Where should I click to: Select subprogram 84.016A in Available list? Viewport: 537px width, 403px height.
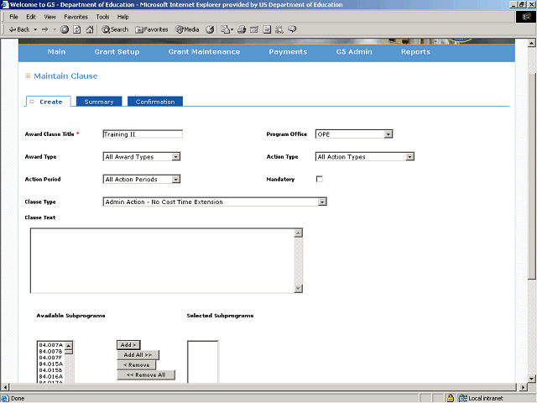(x=50, y=377)
